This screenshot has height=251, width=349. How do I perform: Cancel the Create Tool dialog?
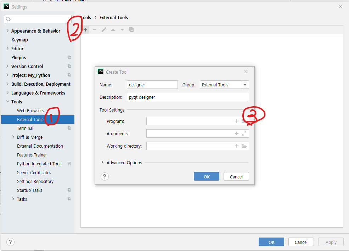click(x=236, y=177)
